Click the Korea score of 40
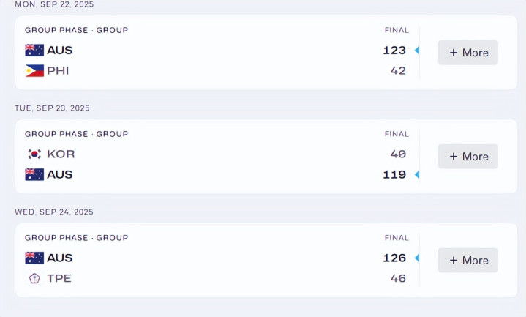This screenshot has height=317, width=526. (x=398, y=154)
